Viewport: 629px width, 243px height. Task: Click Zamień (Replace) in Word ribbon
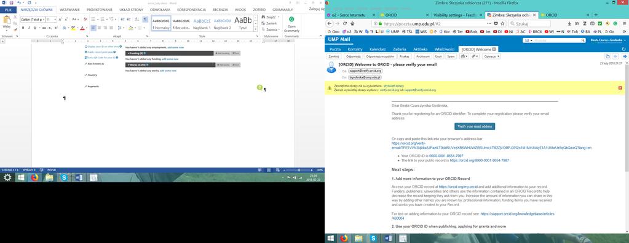[x=269, y=23]
